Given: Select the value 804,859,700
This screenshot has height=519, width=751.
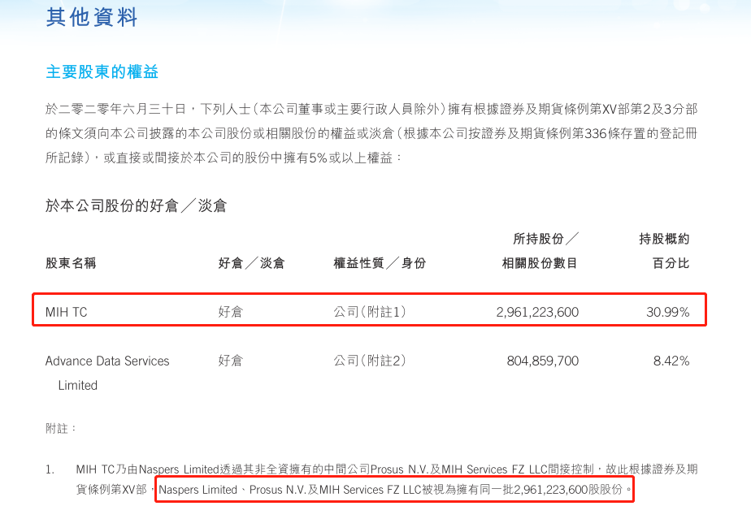Looking at the screenshot, I should pos(543,361).
